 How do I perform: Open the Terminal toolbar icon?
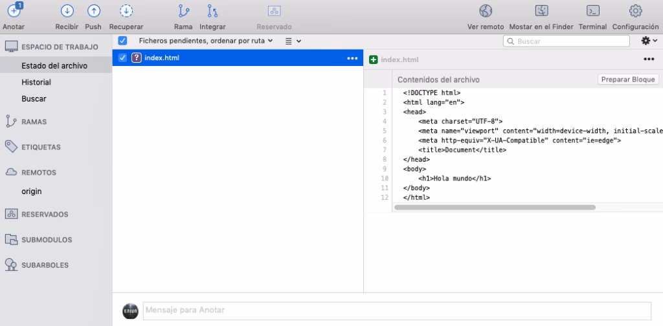click(592, 11)
